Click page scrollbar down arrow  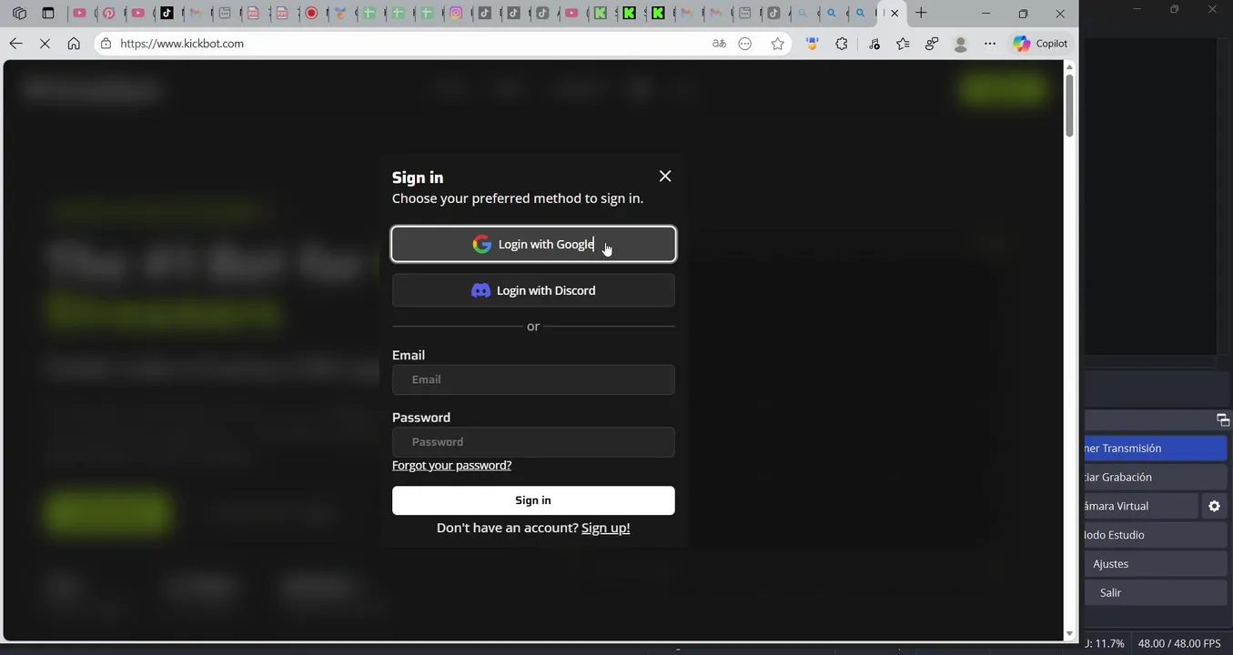point(1070,633)
